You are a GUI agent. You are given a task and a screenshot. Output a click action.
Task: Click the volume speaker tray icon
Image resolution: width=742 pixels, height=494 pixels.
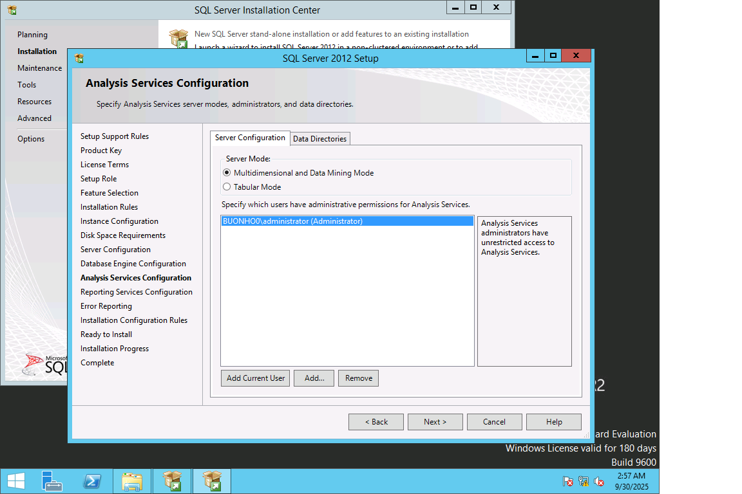(x=599, y=481)
